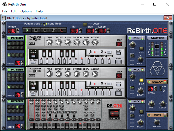This screenshot has width=174, height=131.
Task: Select the CY cymbal drum button
Action: (x=86, y=119)
